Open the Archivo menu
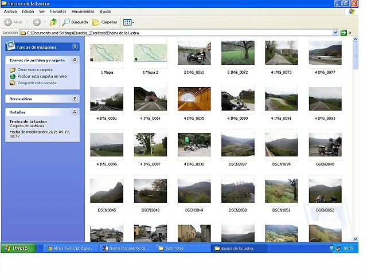 point(10,11)
